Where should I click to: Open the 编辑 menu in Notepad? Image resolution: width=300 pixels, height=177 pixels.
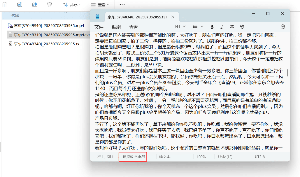coord(116,27)
